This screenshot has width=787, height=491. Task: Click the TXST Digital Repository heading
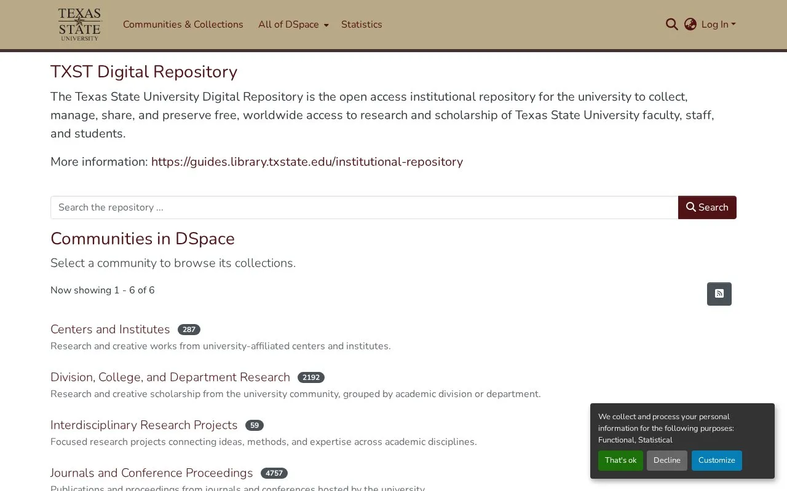point(144,72)
